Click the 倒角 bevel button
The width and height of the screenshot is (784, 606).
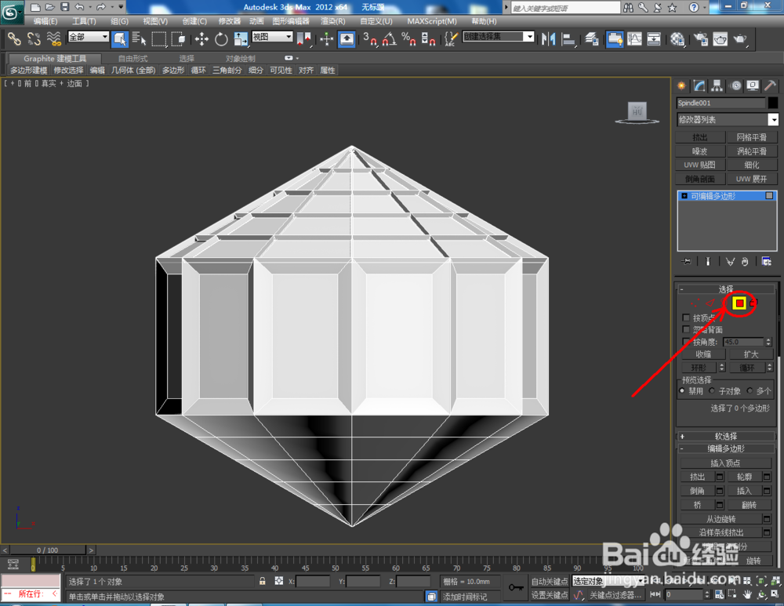tap(698, 491)
